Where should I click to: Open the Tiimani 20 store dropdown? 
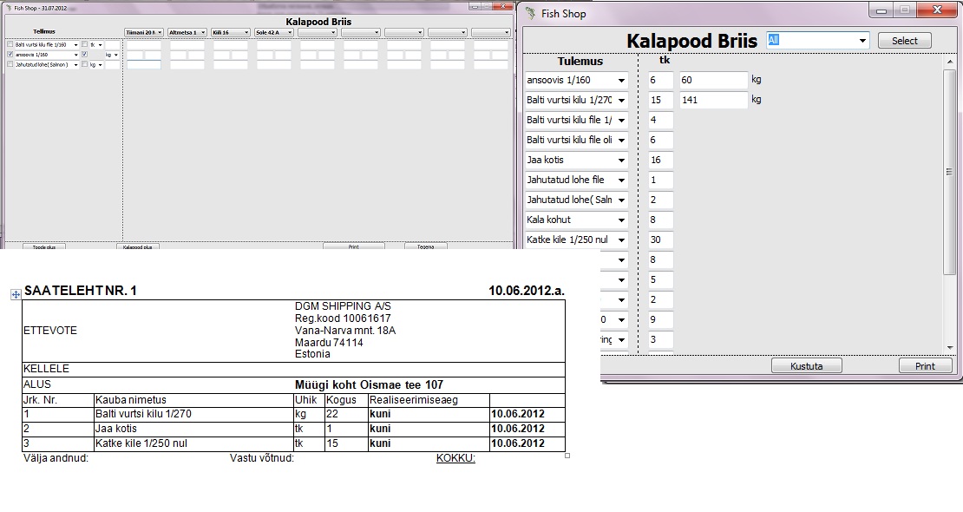[160, 33]
